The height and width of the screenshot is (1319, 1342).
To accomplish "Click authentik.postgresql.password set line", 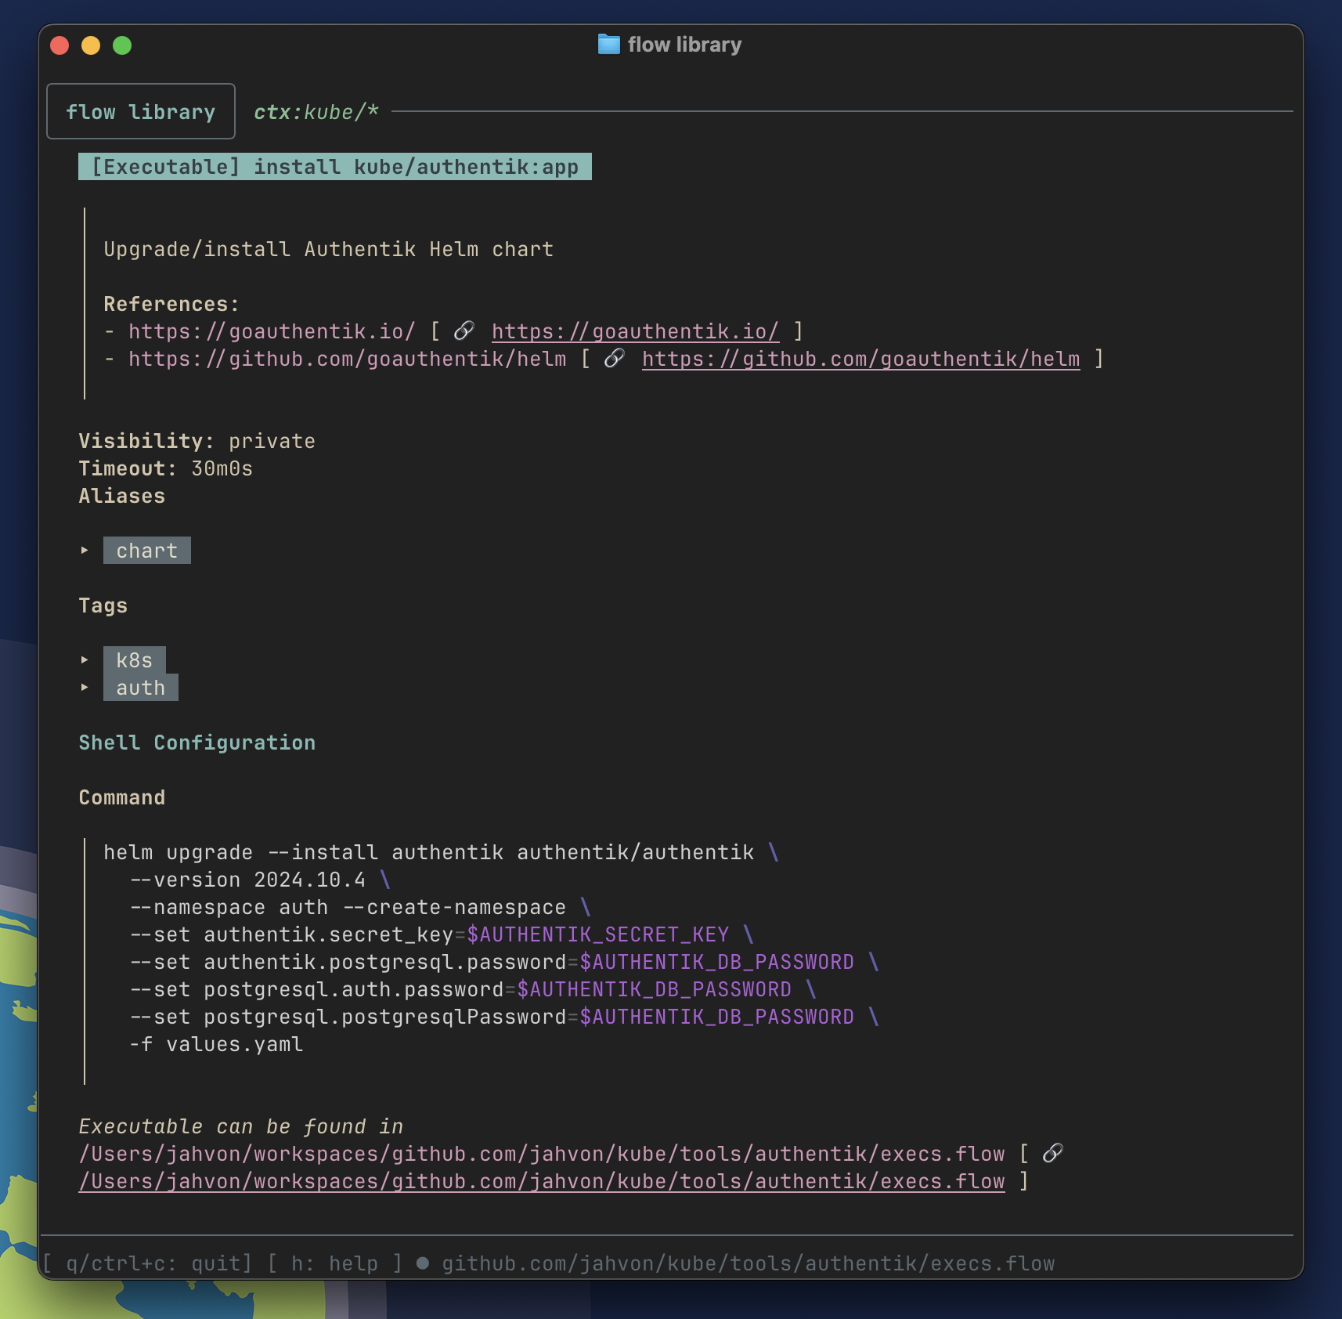I will click(504, 962).
